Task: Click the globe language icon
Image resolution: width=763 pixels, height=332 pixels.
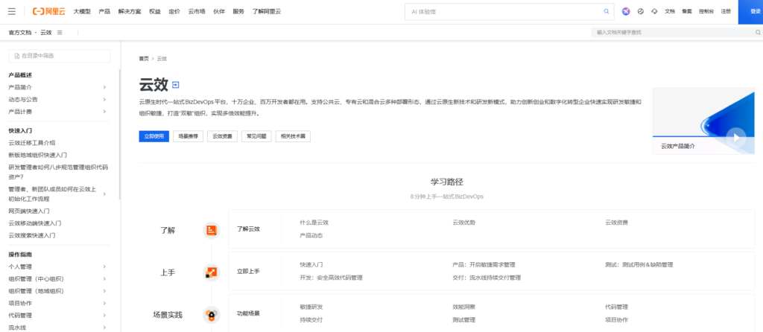Action: pyautogui.click(x=640, y=11)
